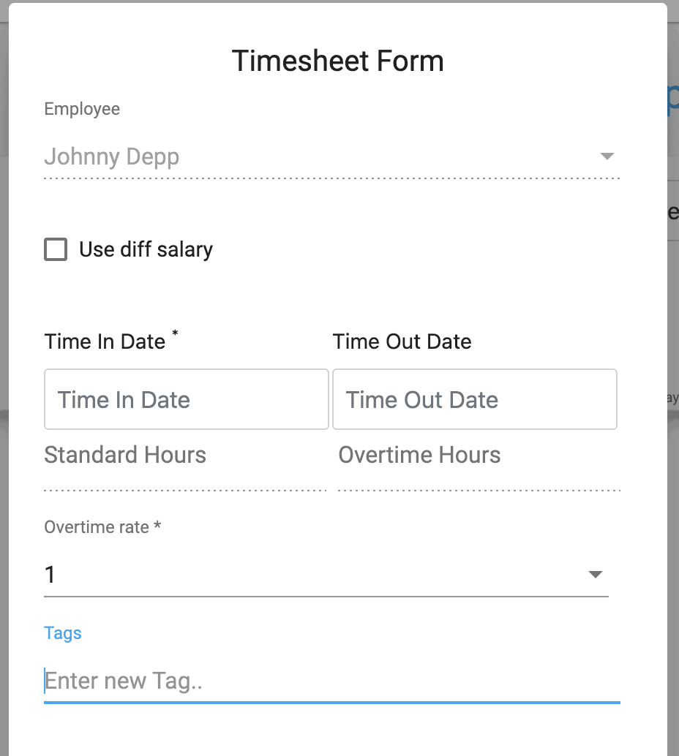Tick the box beside "Use diff salary"

coord(56,249)
